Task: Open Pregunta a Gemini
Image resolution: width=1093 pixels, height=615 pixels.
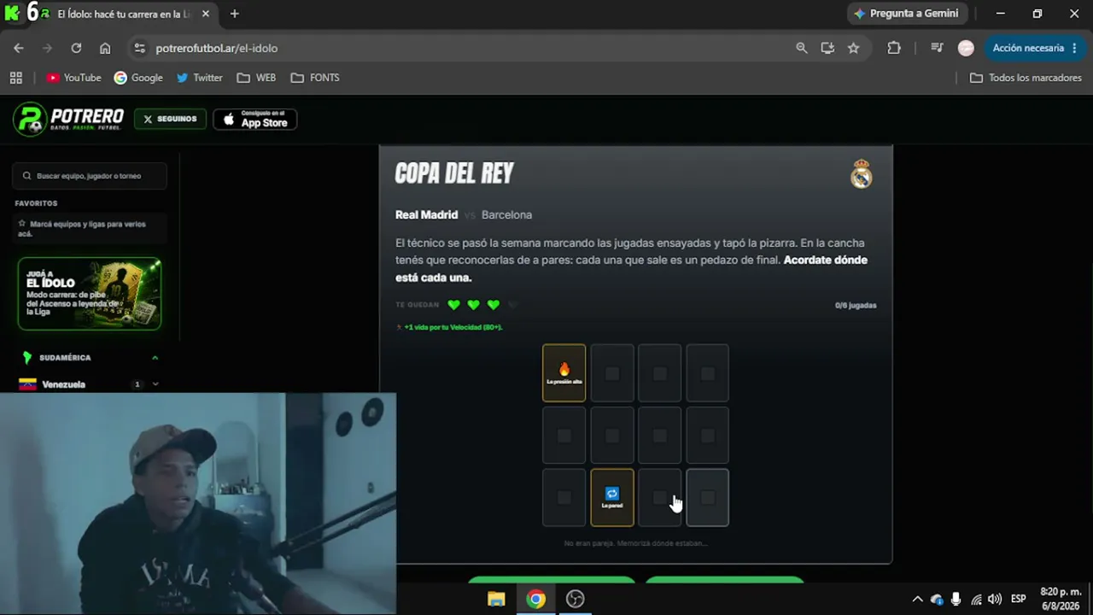Action: [x=906, y=14]
